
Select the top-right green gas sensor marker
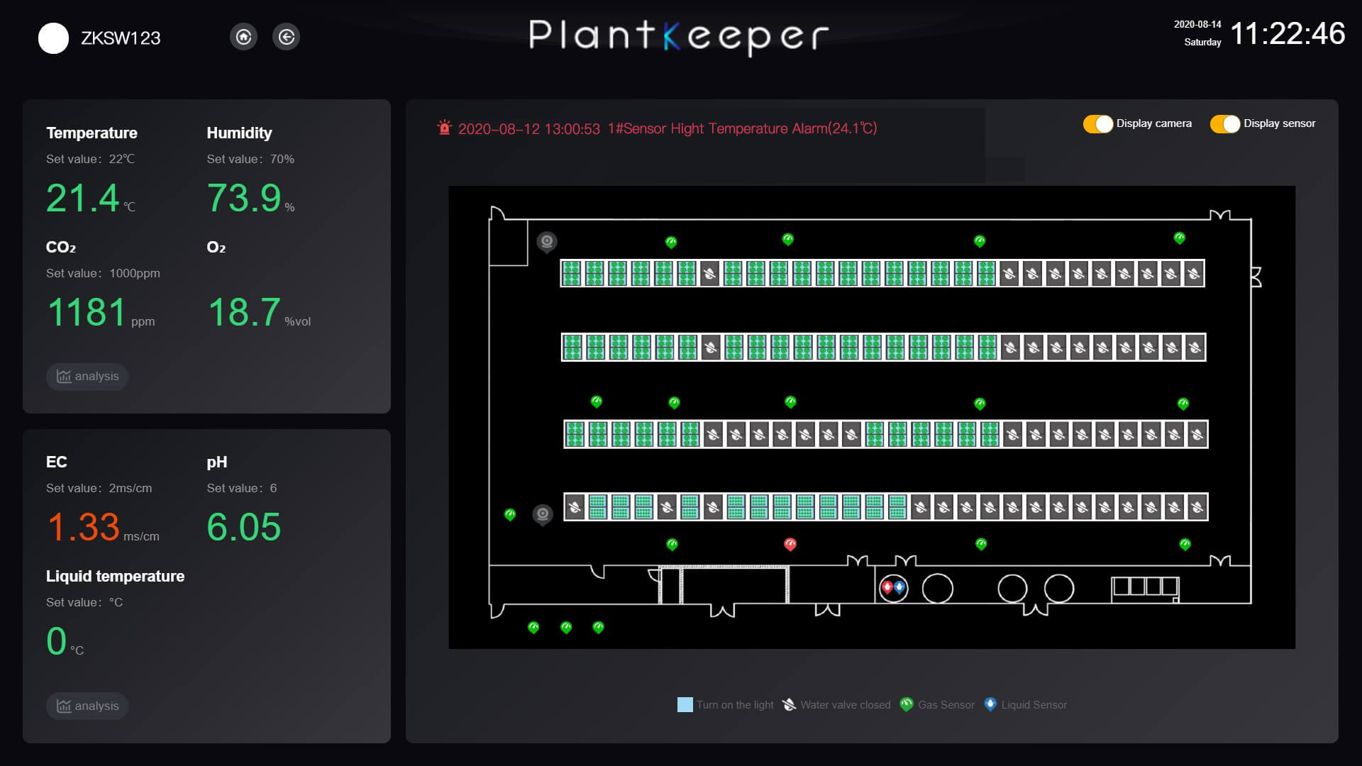click(1179, 238)
